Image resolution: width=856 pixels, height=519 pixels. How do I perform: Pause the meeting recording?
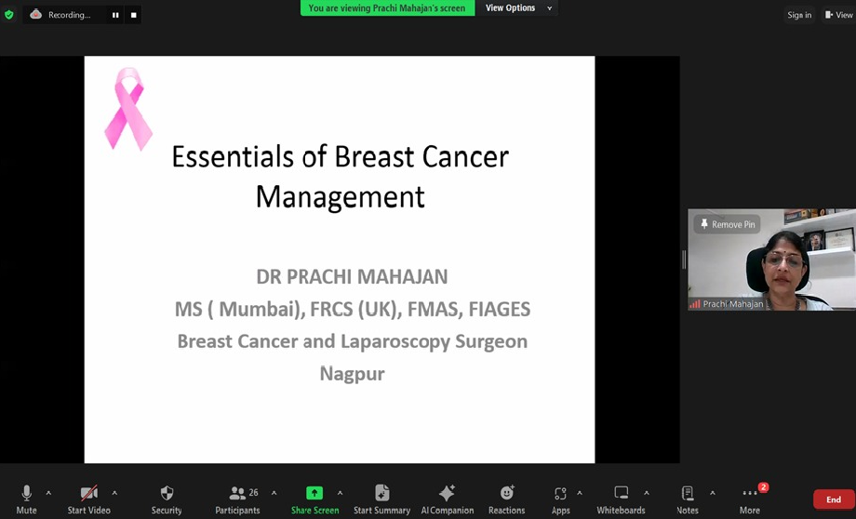pyautogui.click(x=115, y=15)
